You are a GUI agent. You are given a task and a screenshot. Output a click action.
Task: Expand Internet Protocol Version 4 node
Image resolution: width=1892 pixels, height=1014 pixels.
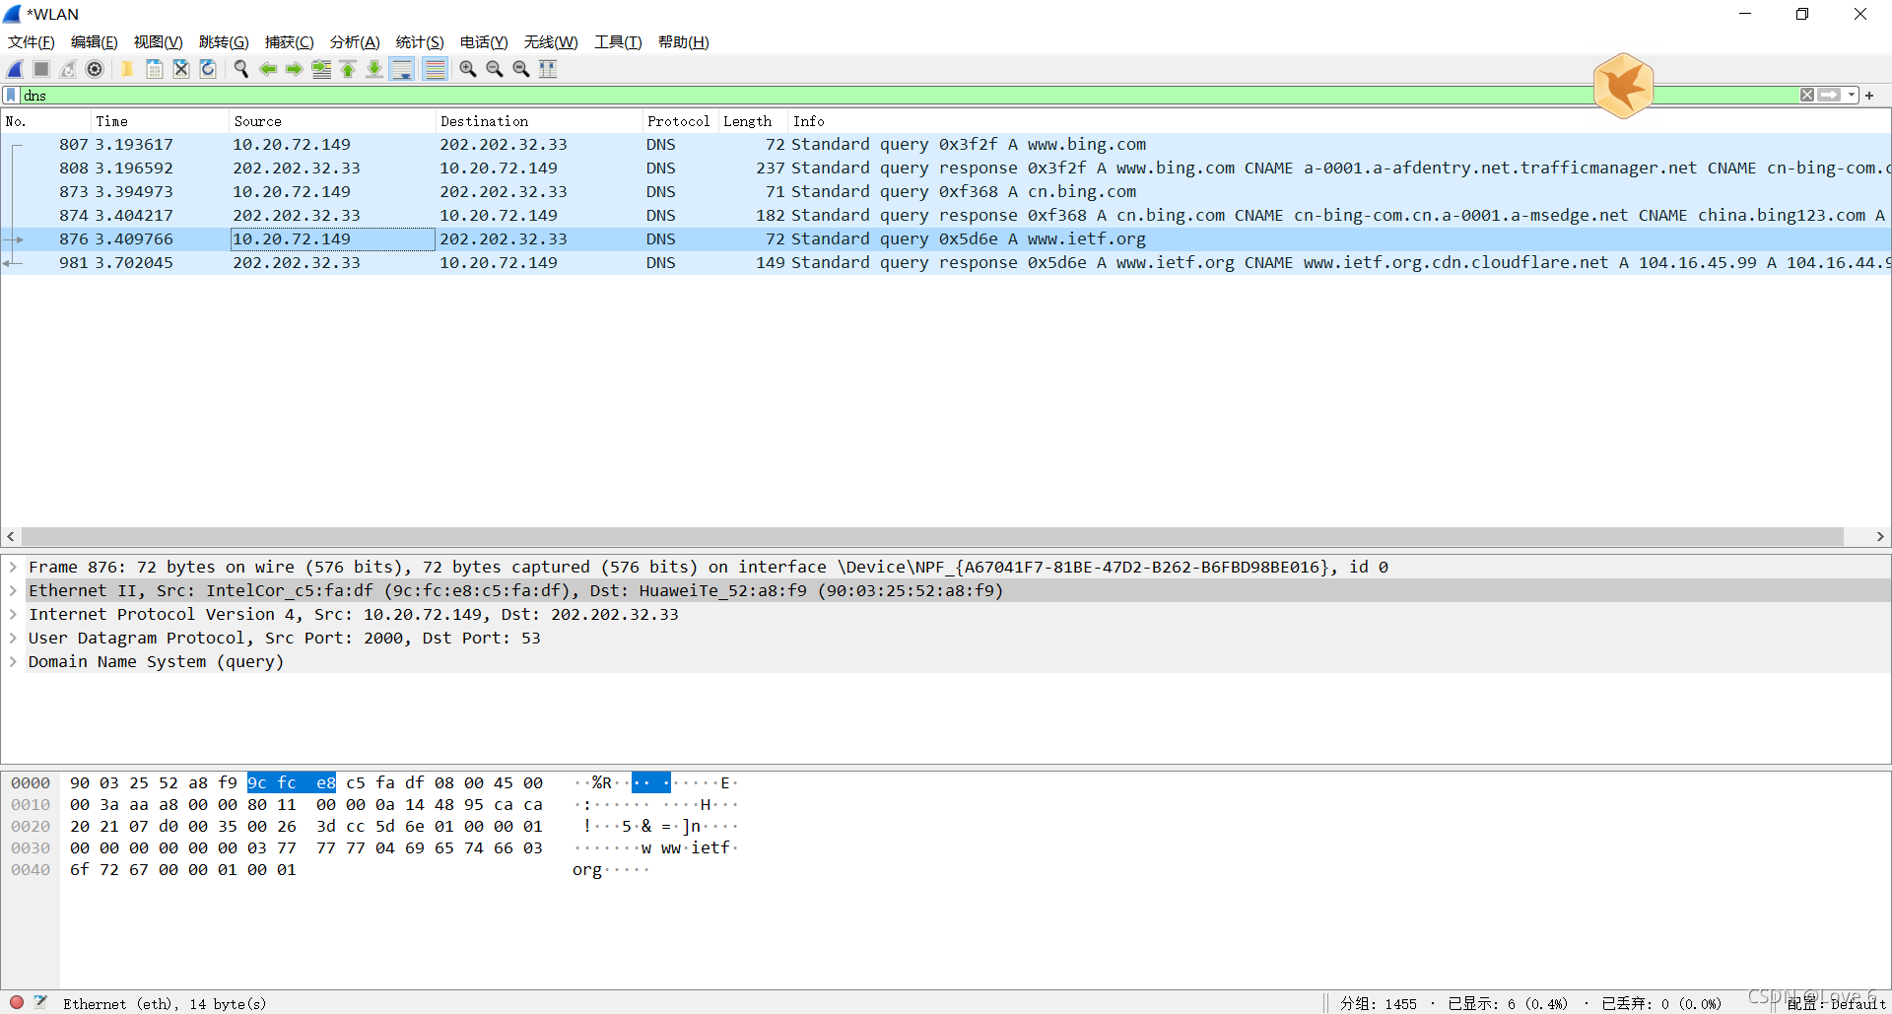13,614
